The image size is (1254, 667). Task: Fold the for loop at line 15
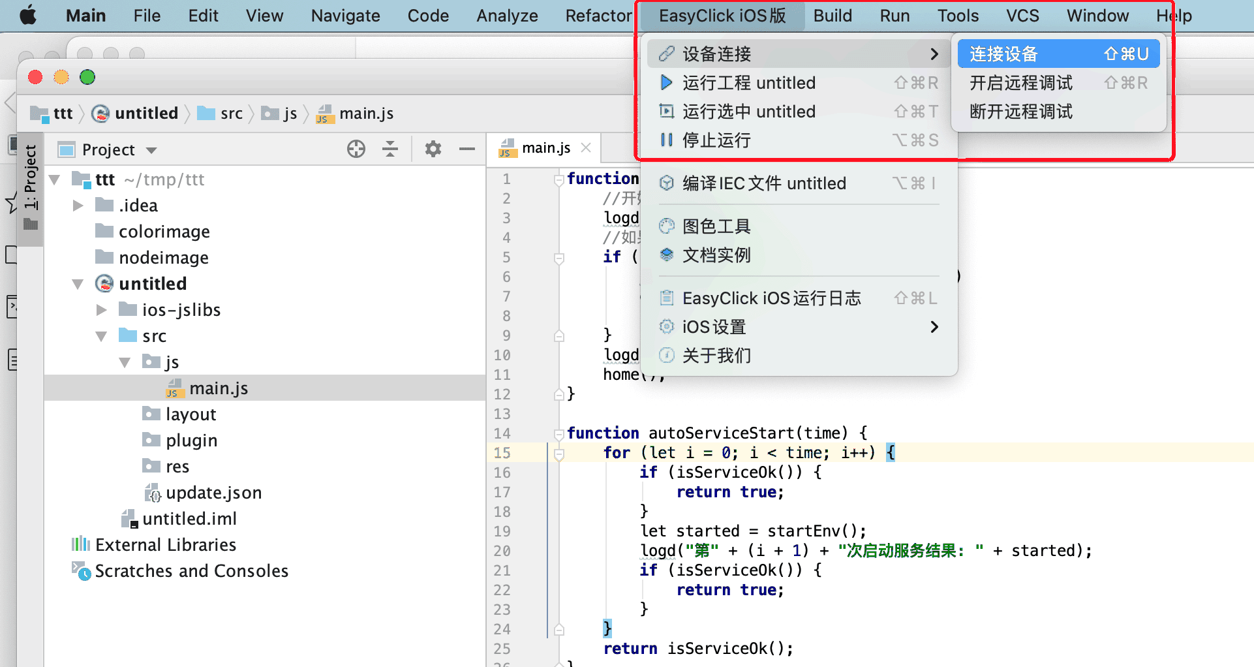559,453
